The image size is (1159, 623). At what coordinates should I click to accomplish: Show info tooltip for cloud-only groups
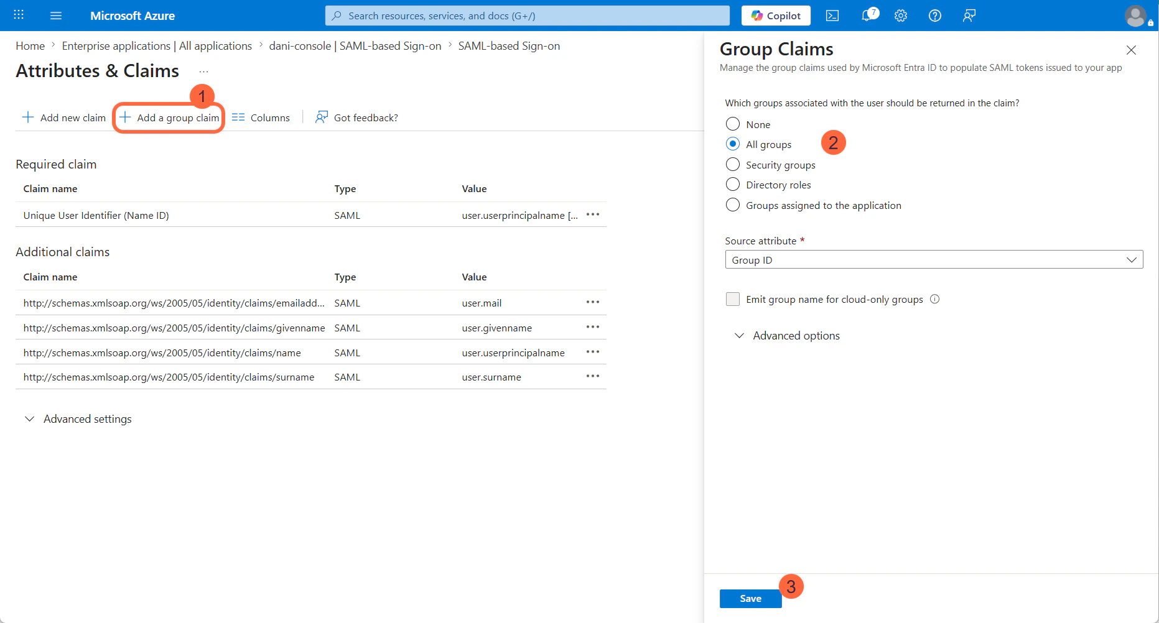tap(934, 299)
